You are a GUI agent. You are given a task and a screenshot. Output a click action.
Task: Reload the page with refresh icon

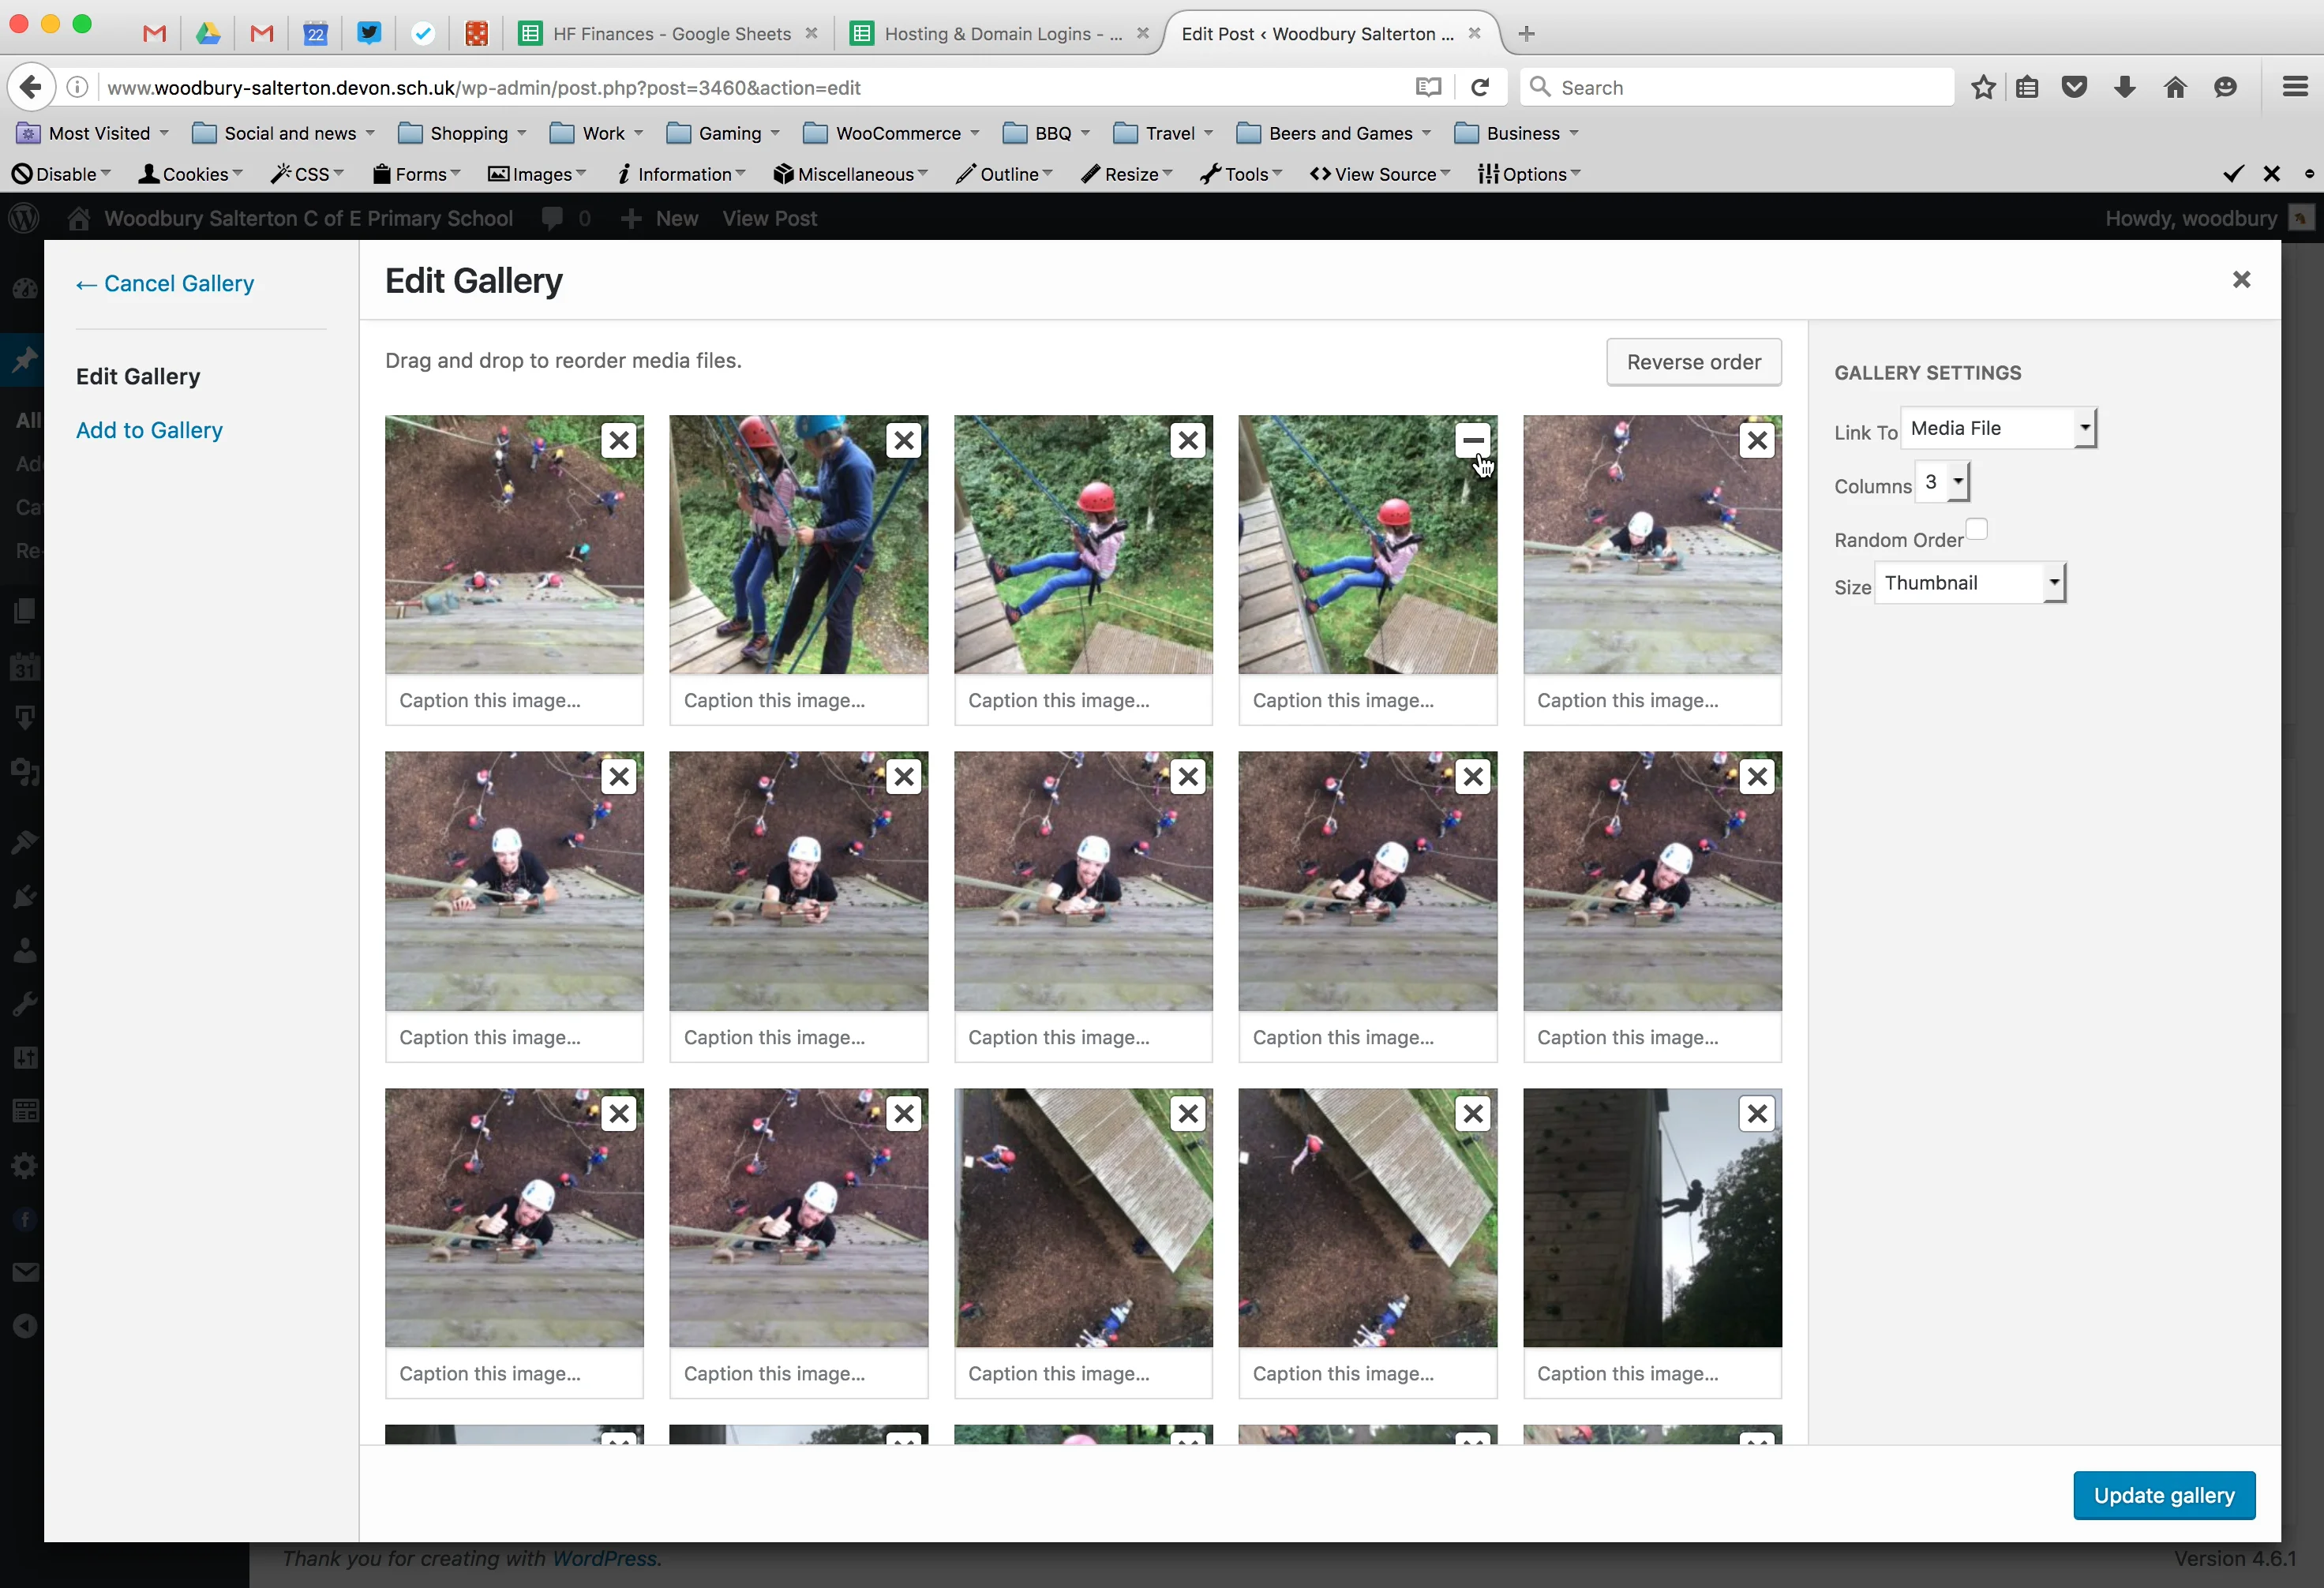tap(1480, 87)
